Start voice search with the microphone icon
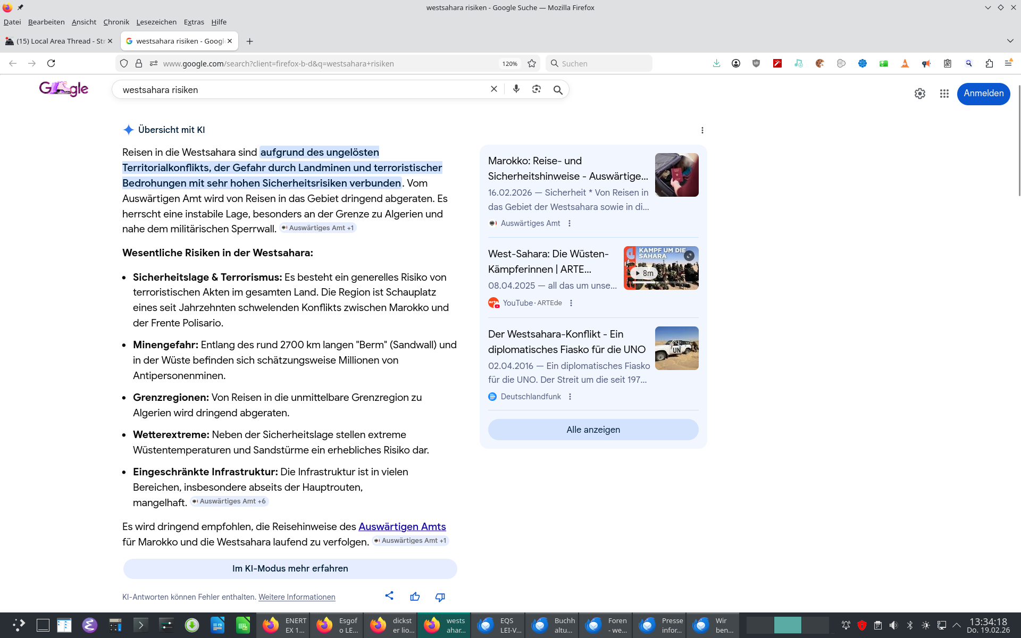The image size is (1021, 638). pos(516,89)
